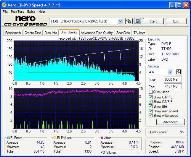
Task: Select the TA Jitter tab
Action: click(x=139, y=33)
